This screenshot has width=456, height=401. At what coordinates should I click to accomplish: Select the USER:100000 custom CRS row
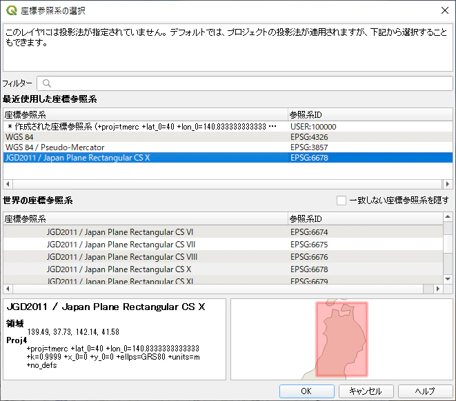[x=228, y=127]
